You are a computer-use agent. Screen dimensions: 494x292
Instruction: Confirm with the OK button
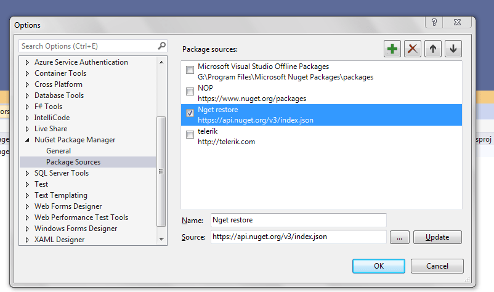click(378, 266)
